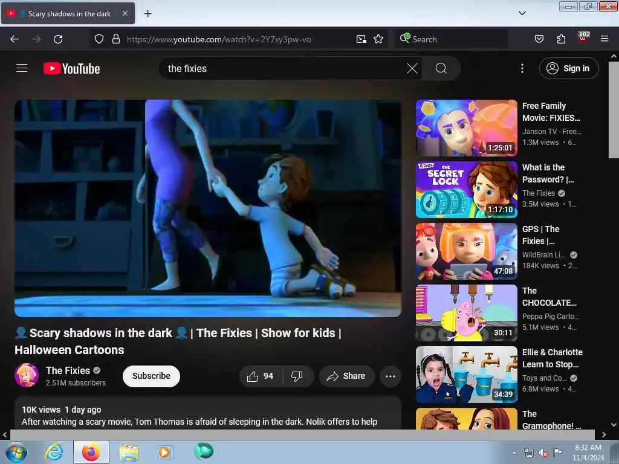Screen dimensions: 619x464
Task: Open the Secret Lock video thumbnail
Action: [466, 189]
